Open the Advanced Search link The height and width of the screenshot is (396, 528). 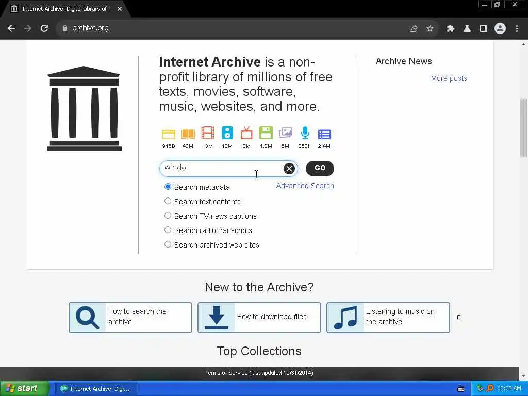[305, 186]
